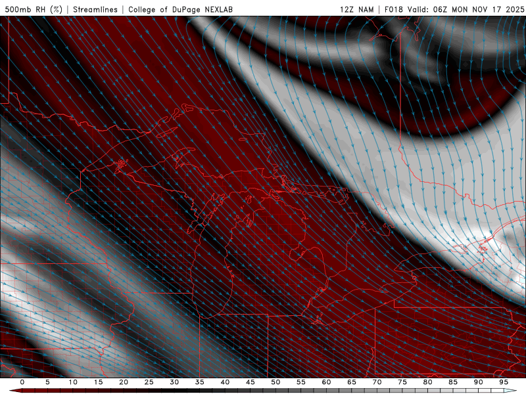Click the 5 label on the RH color scale
The height and width of the screenshot is (394, 526).
click(47, 382)
